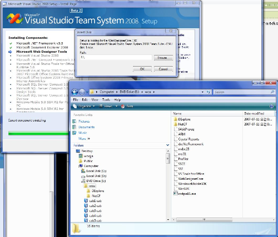Close the Insert Disk dialog

[x=171, y=31]
